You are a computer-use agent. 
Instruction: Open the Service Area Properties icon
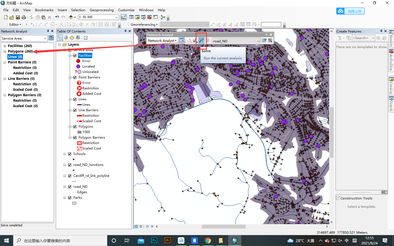coord(51,38)
